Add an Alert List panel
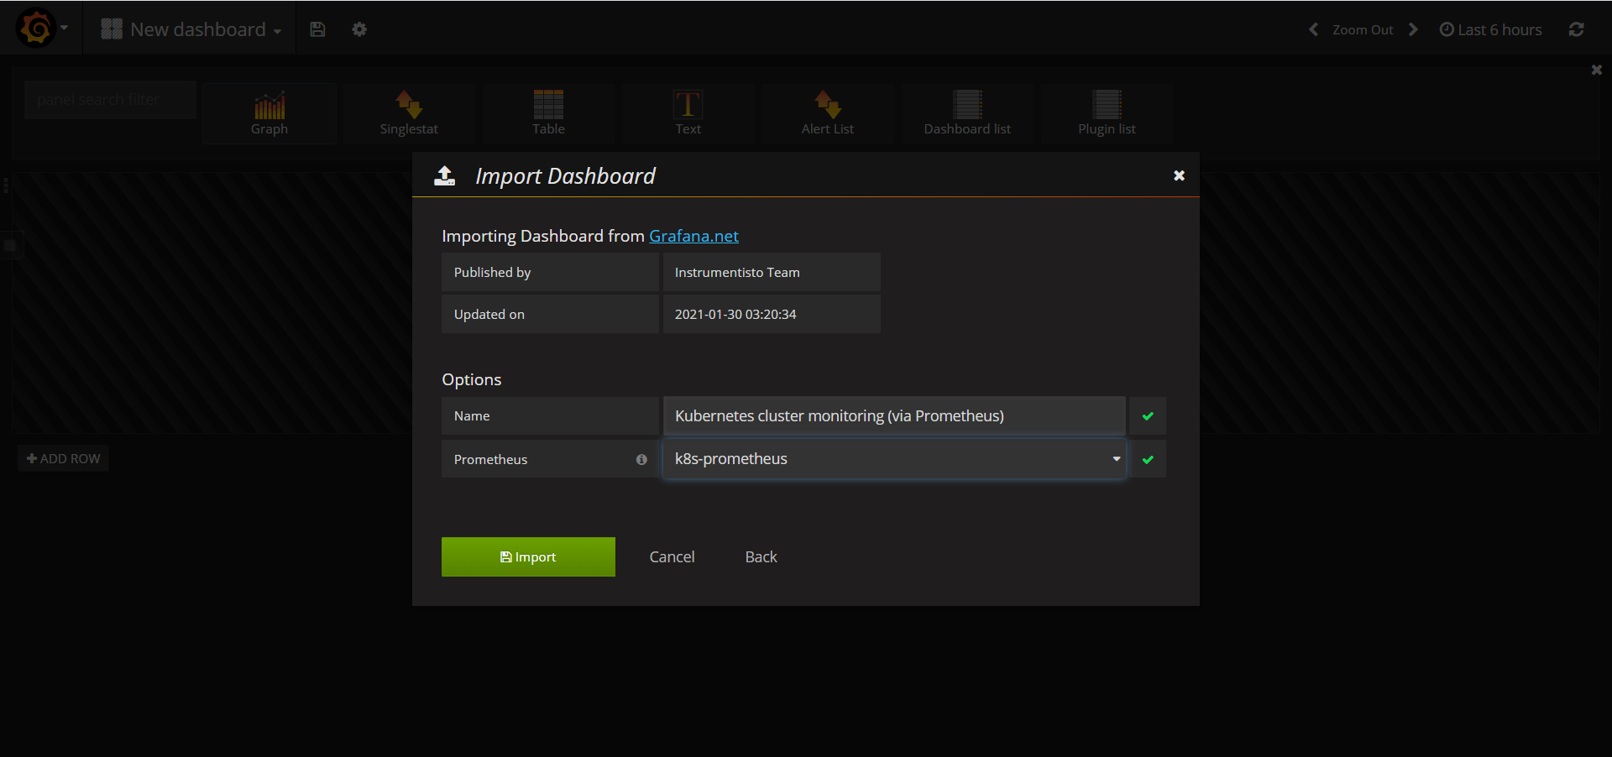1612x757 pixels. pos(827,113)
